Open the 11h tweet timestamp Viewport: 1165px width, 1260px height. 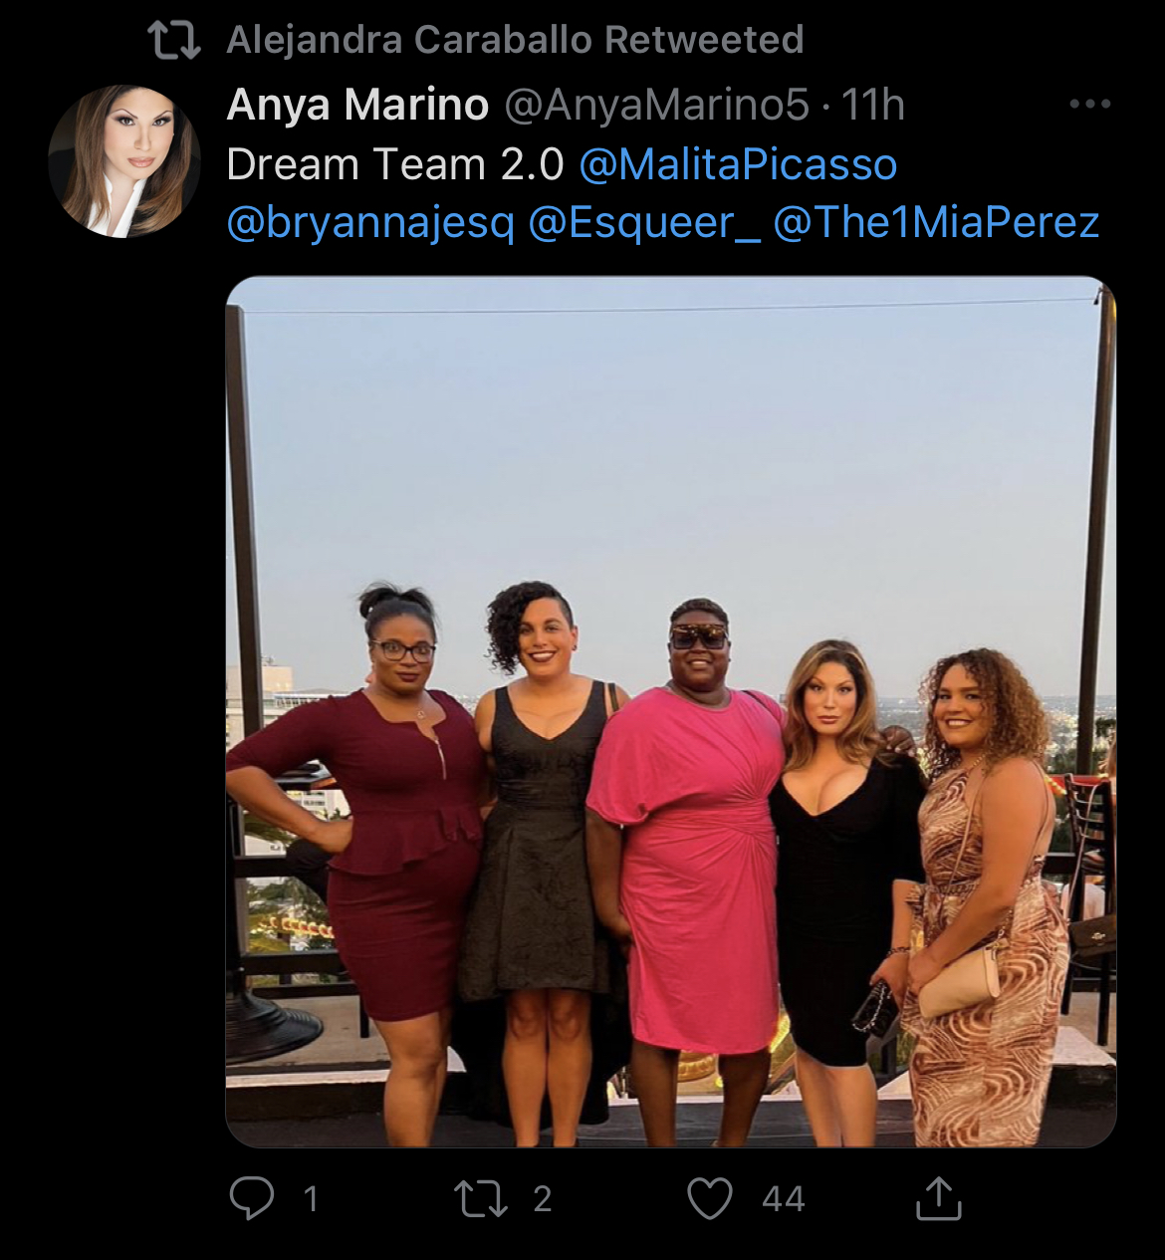(873, 105)
